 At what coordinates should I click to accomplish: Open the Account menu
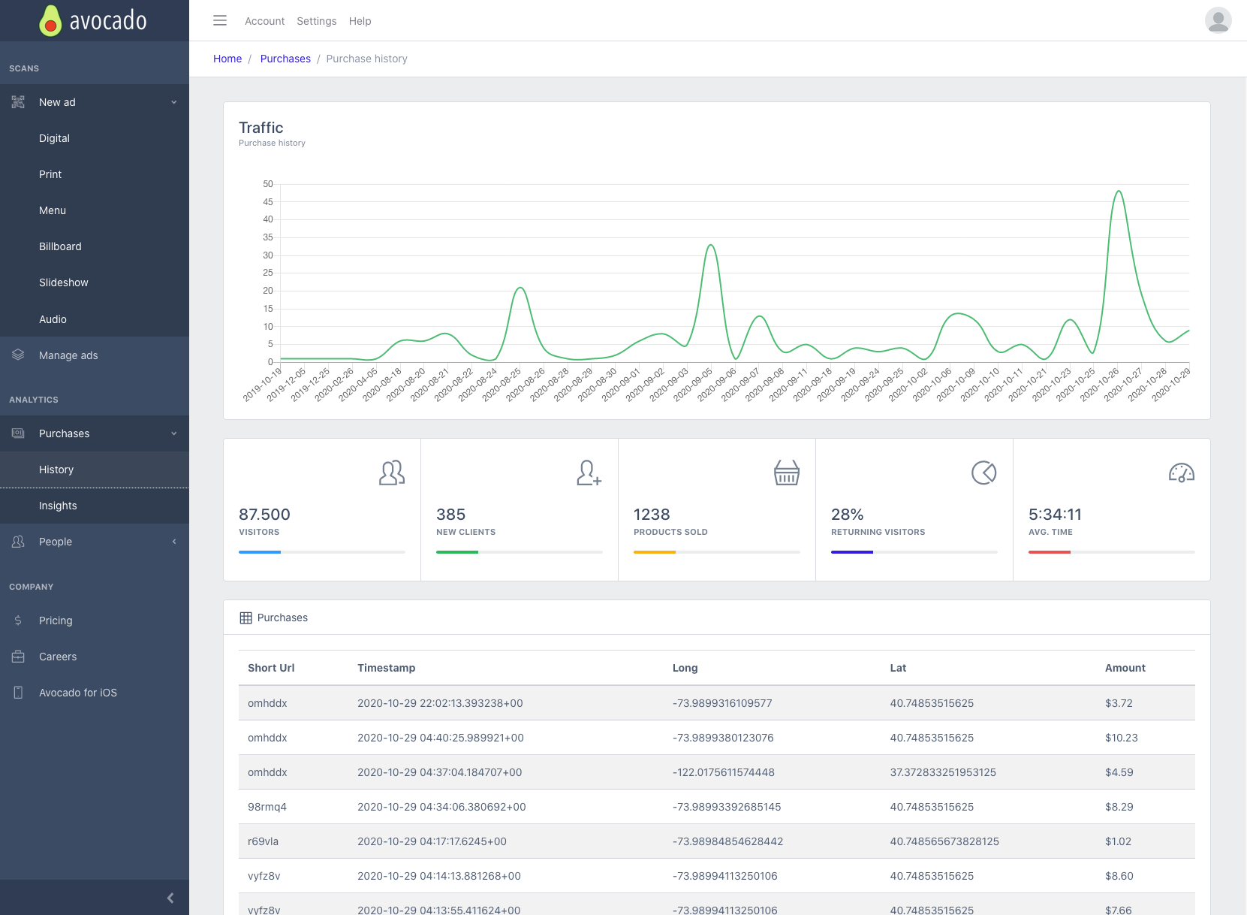point(264,21)
